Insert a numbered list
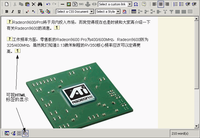Viewport: 200px width, 138px height. coord(175,4)
